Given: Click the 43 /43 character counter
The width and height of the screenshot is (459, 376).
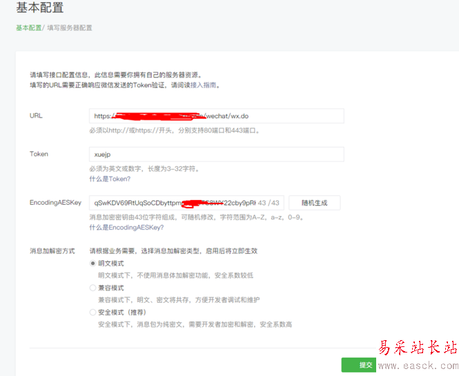Looking at the screenshot, I should pyautogui.click(x=268, y=203).
